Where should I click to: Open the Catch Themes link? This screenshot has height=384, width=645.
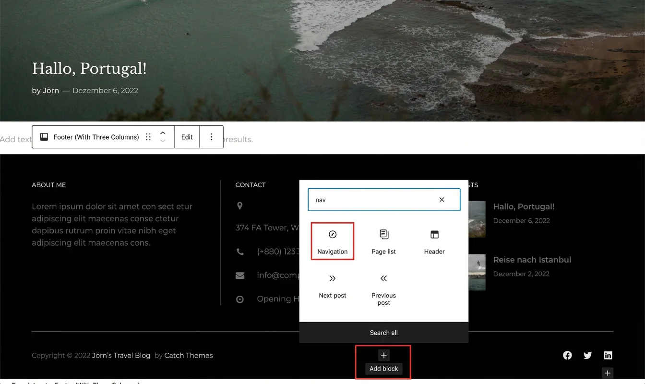coord(188,355)
